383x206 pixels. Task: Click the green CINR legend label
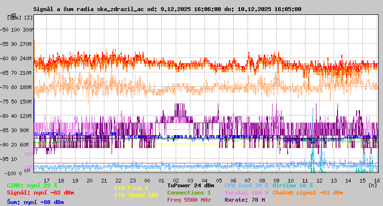(32, 185)
